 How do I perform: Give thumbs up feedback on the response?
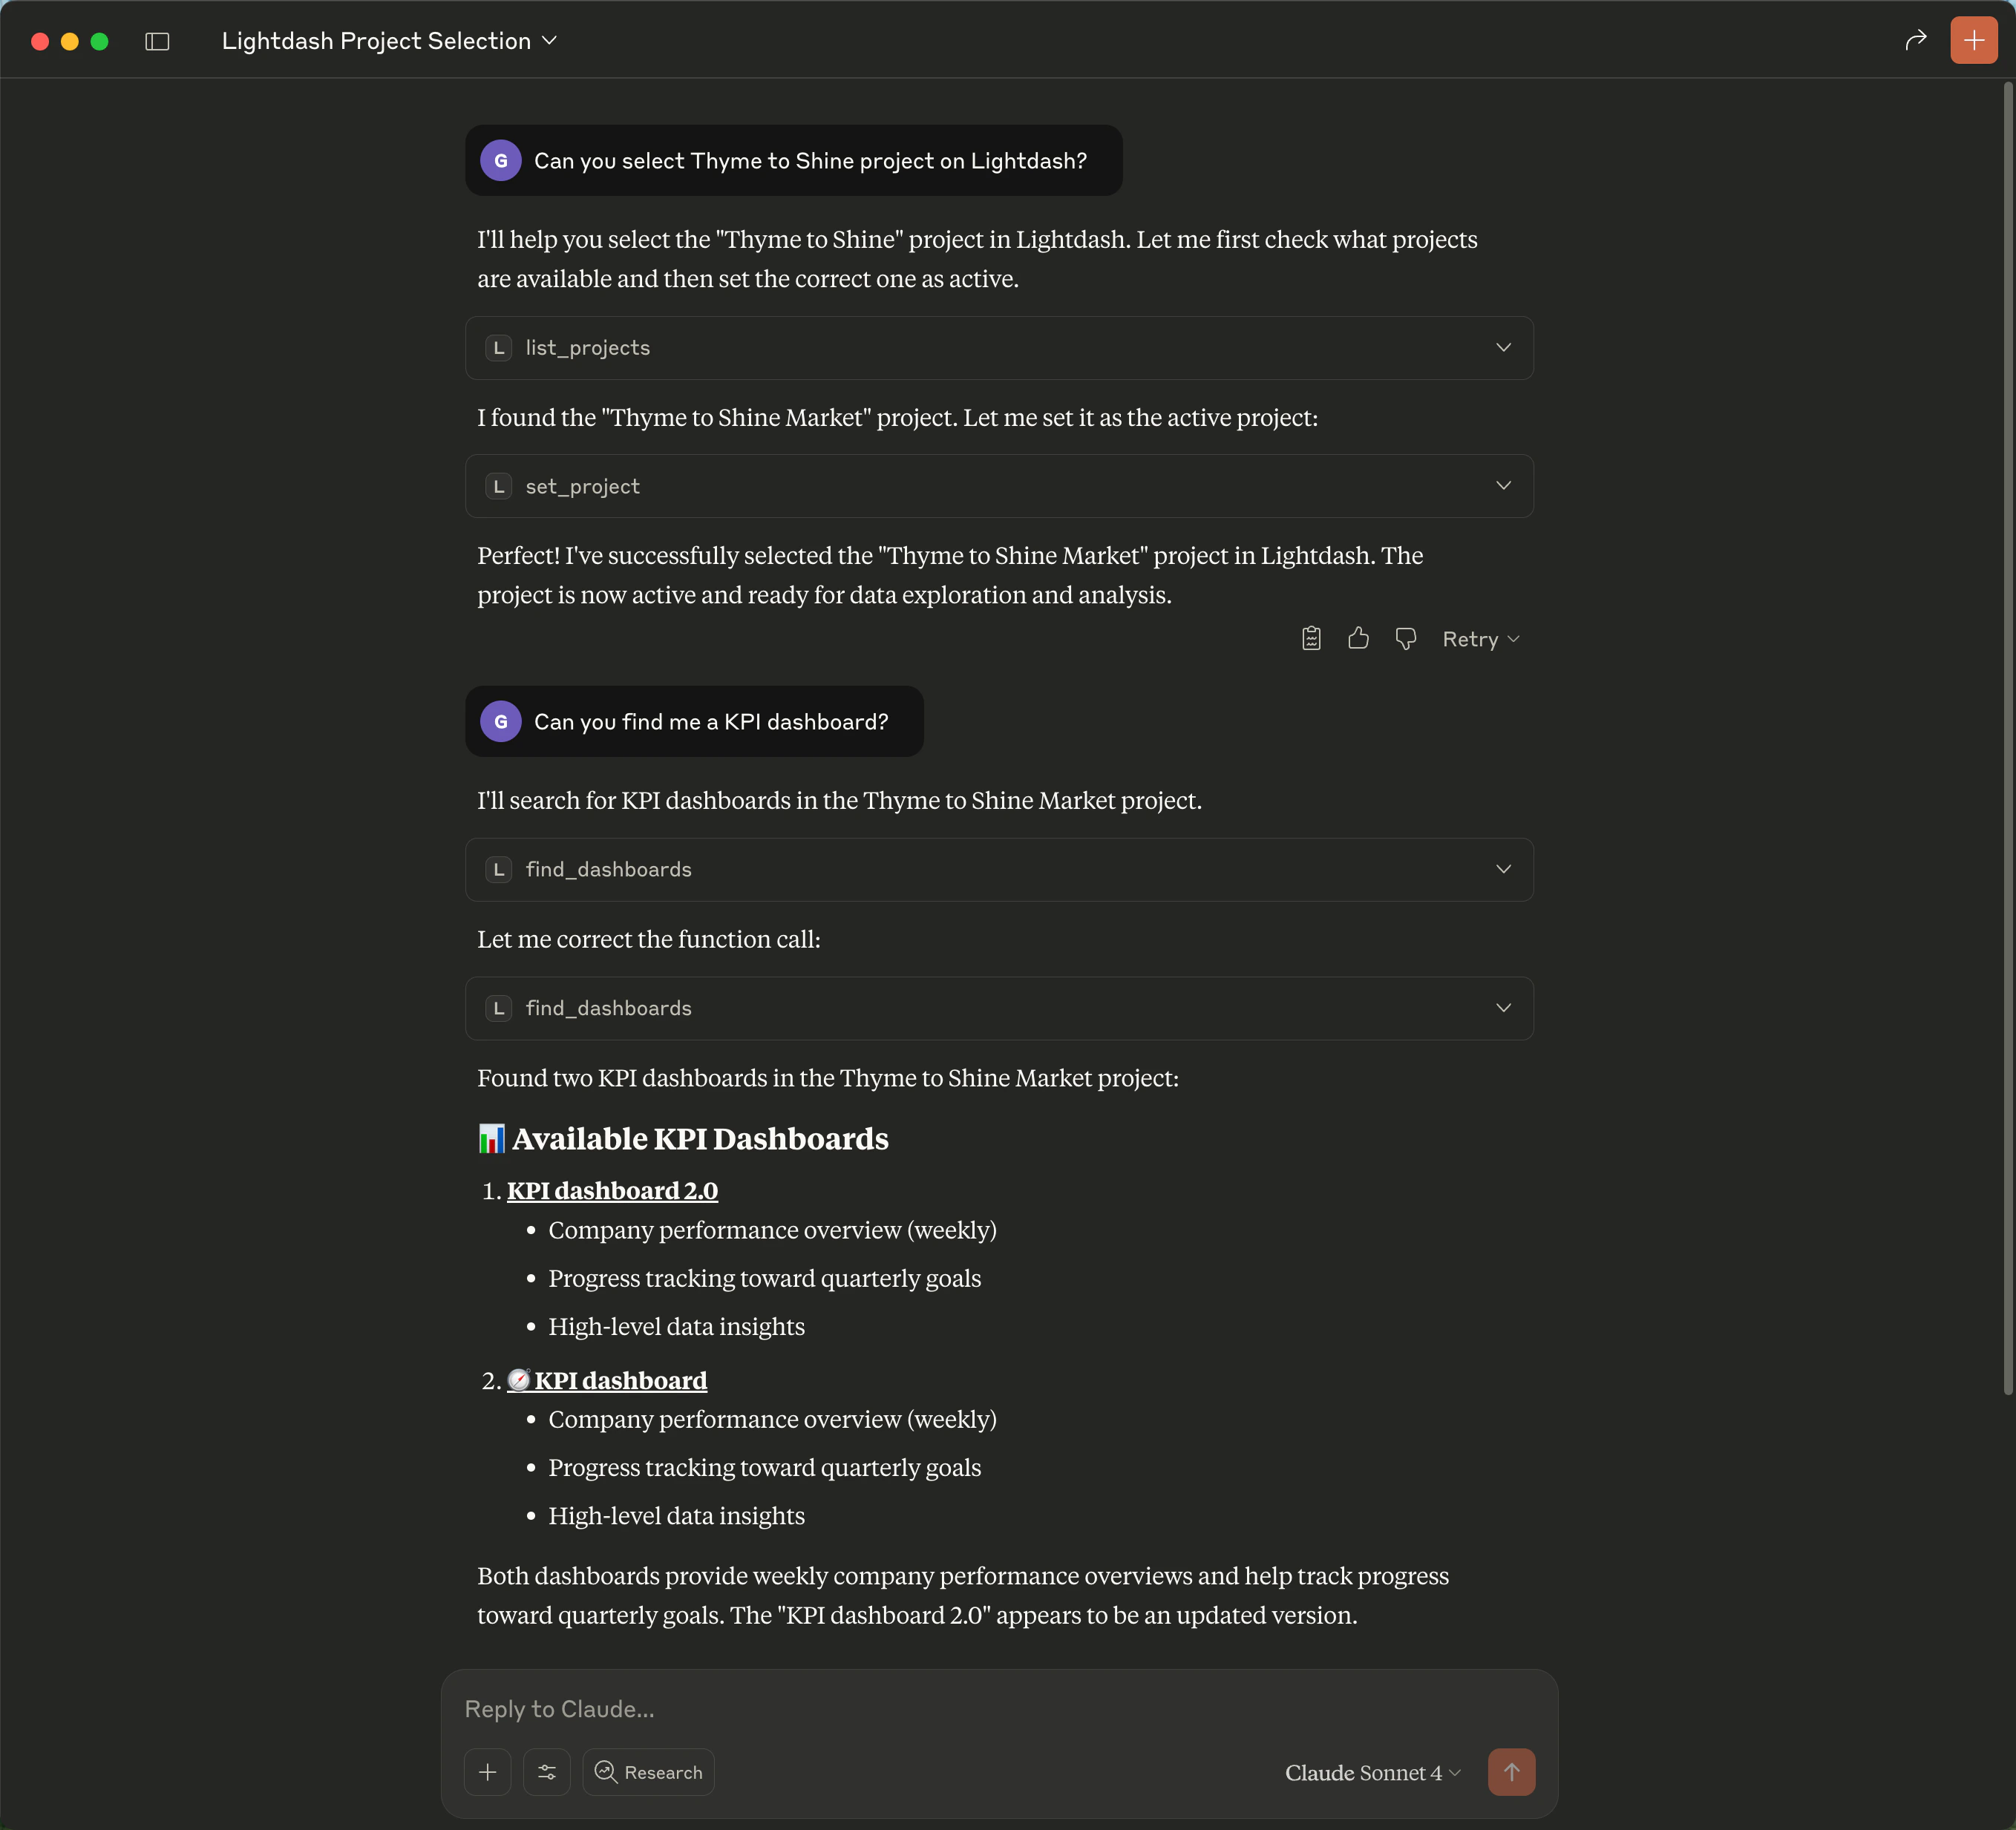pyautogui.click(x=1358, y=638)
